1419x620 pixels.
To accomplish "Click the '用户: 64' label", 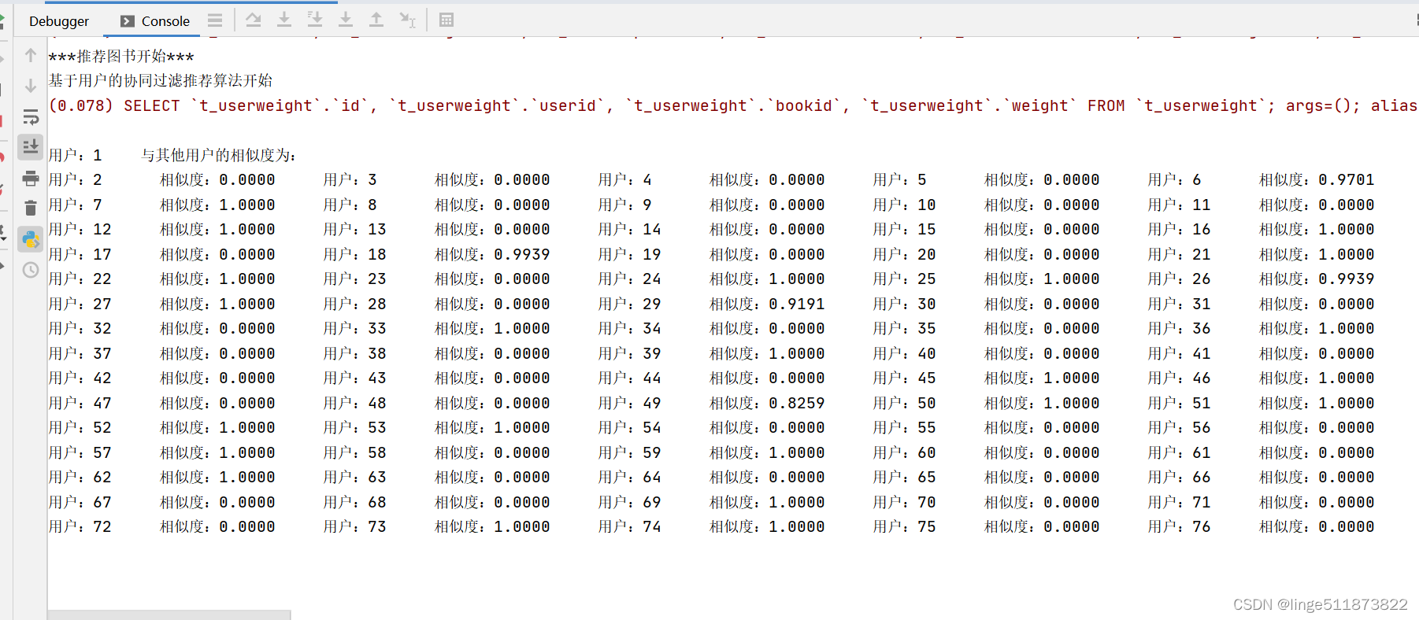I will tap(630, 477).
